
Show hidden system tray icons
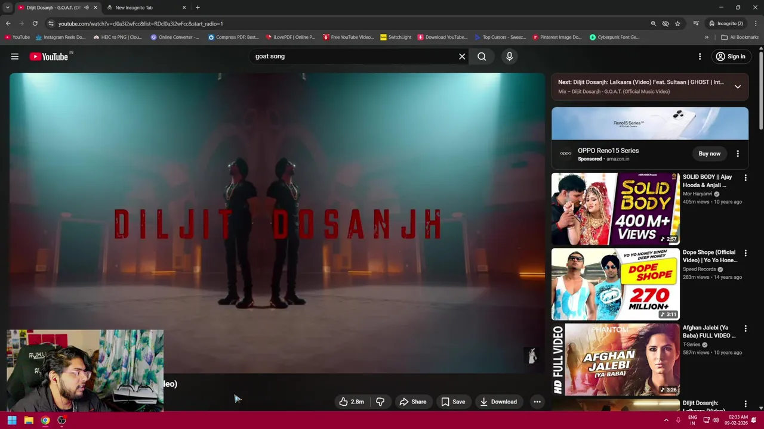[666, 420]
